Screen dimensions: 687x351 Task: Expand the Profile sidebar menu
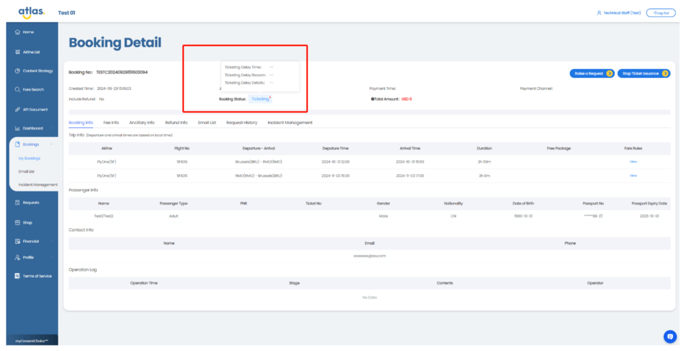51,257
